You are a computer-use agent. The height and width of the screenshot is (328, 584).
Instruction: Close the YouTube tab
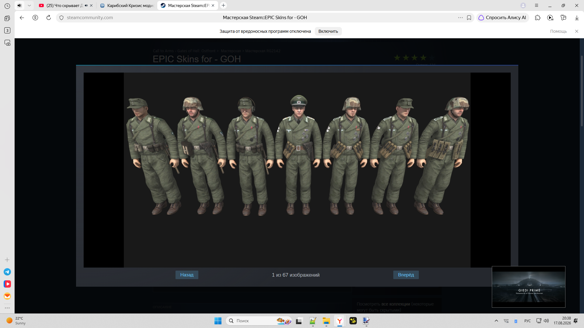click(x=91, y=5)
